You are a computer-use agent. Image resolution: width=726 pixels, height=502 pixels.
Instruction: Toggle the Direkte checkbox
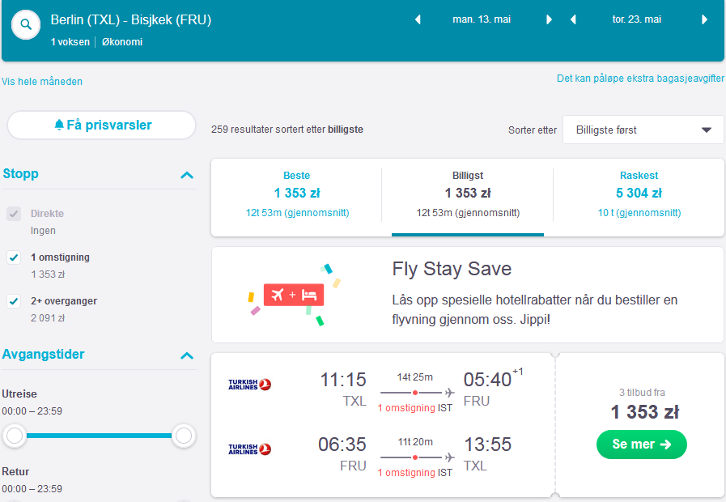[14, 214]
